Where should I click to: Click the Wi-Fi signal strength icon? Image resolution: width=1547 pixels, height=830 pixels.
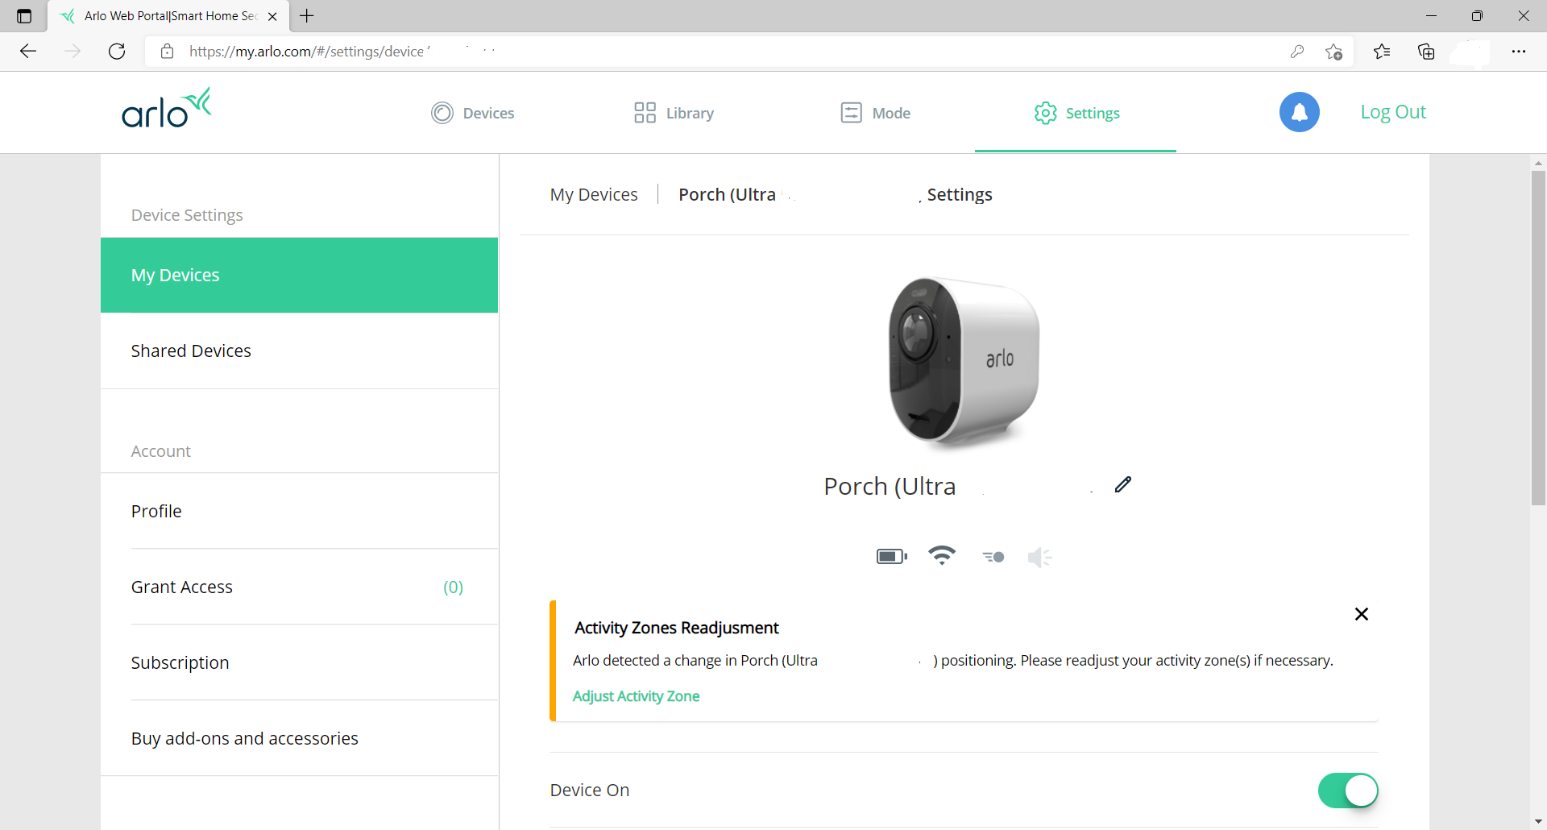[941, 556]
